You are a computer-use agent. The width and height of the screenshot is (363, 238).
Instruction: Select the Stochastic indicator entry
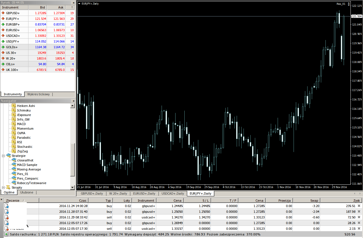(25, 147)
